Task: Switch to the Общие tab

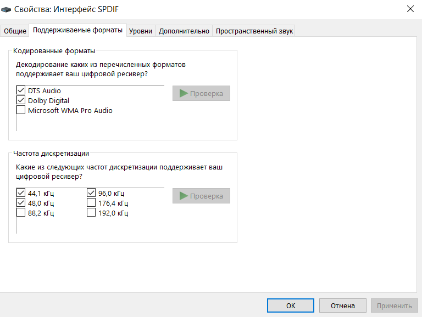Action: (15, 31)
